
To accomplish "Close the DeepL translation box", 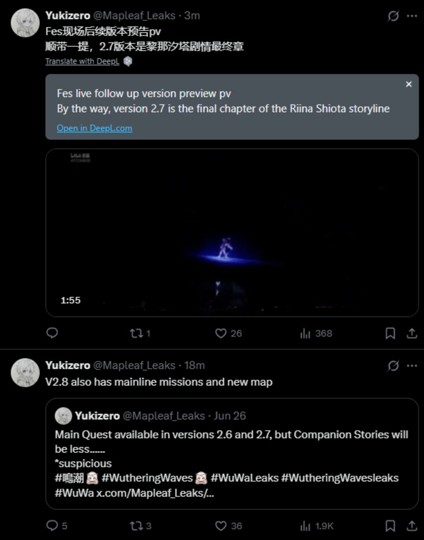I will click(409, 84).
